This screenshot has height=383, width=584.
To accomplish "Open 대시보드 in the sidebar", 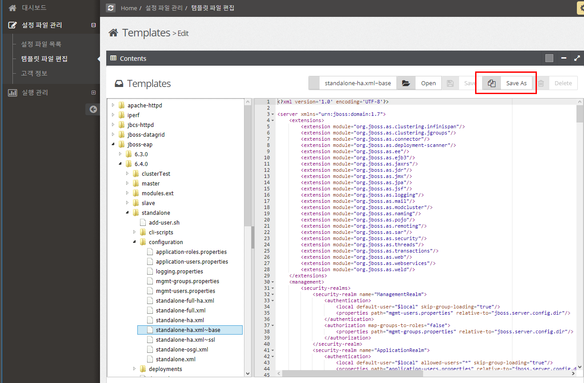I will pos(34,8).
